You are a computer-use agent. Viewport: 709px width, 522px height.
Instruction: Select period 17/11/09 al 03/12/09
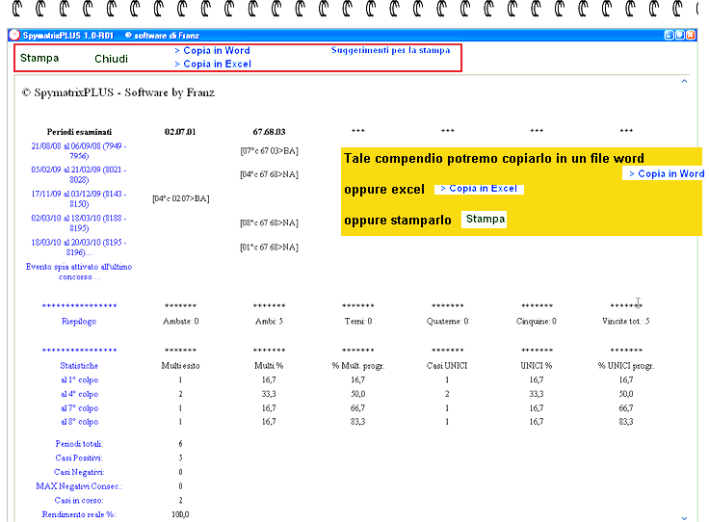(79, 198)
